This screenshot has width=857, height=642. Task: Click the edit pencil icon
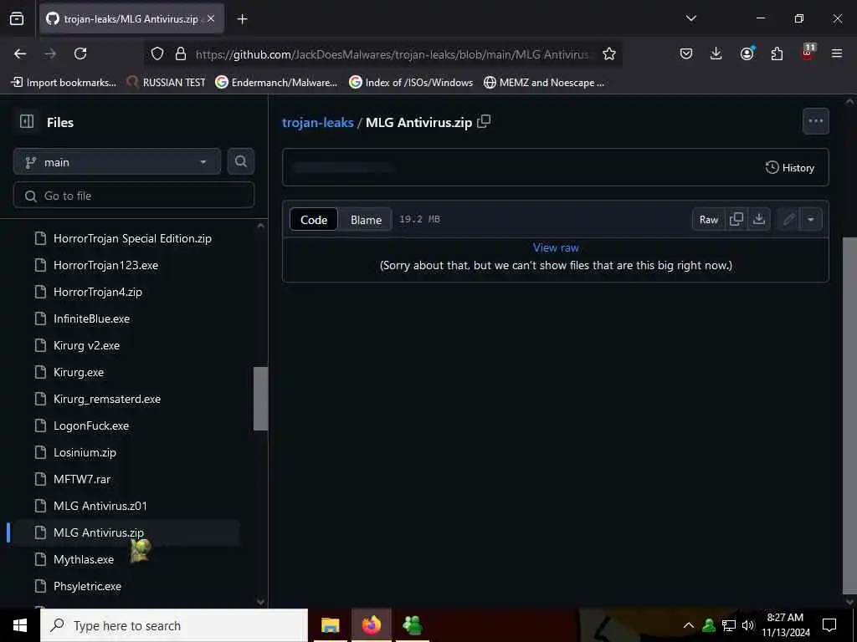click(788, 220)
